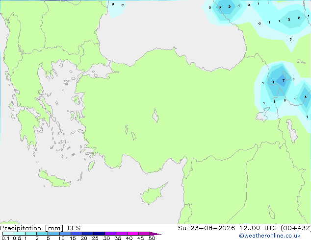
Task: Click the 35–40 mm legend swatch
Action: (x=121, y=234)
